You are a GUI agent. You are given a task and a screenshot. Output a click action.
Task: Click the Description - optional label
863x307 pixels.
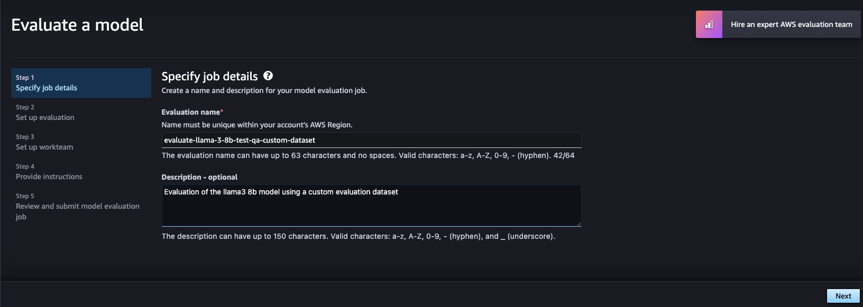coord(199,177)
